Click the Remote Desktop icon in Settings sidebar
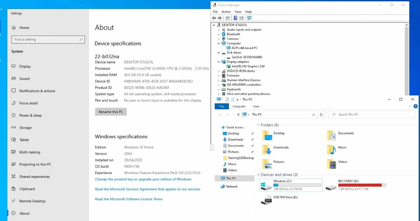420x221 pixels. 14,201
